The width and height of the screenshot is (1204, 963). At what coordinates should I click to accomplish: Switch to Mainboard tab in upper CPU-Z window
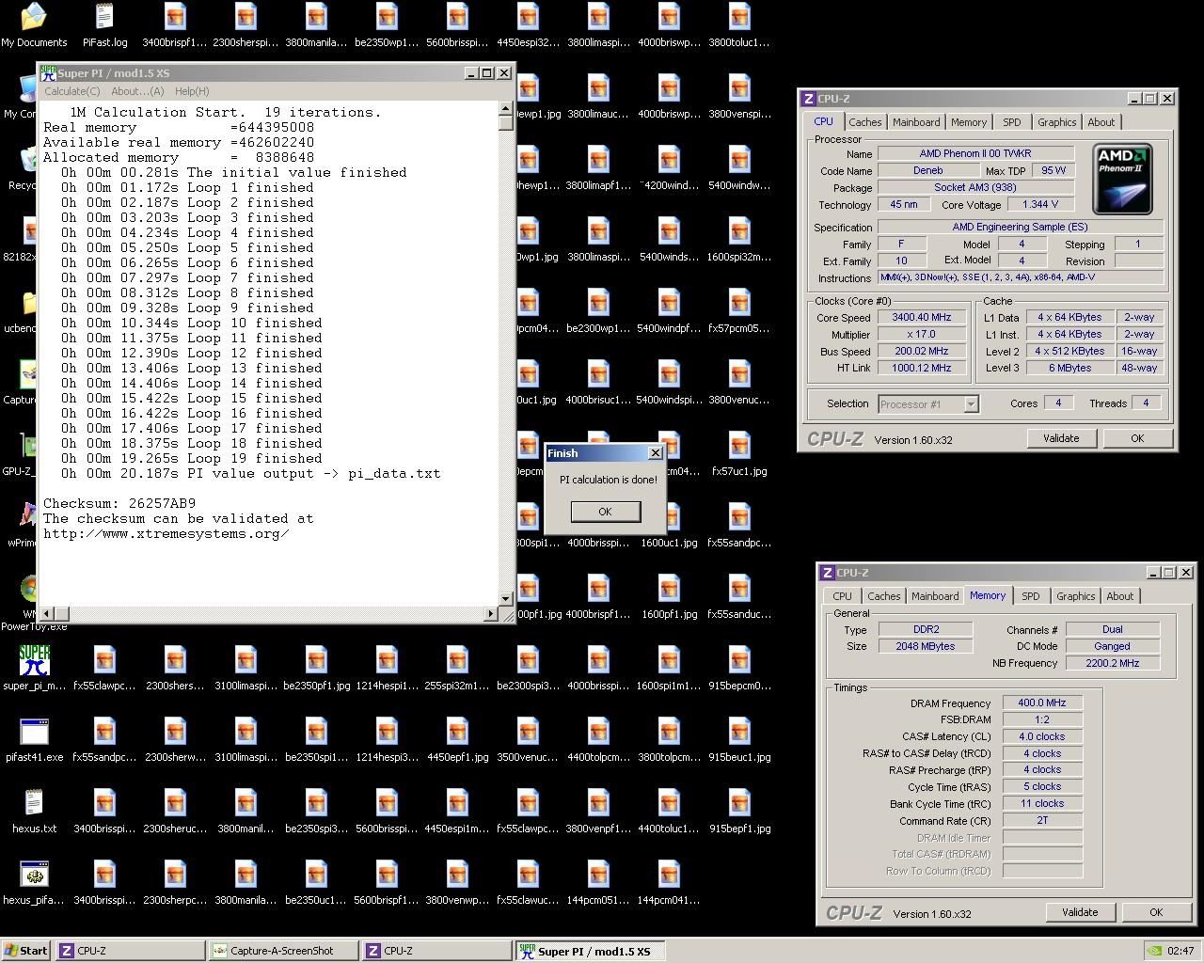916,122
